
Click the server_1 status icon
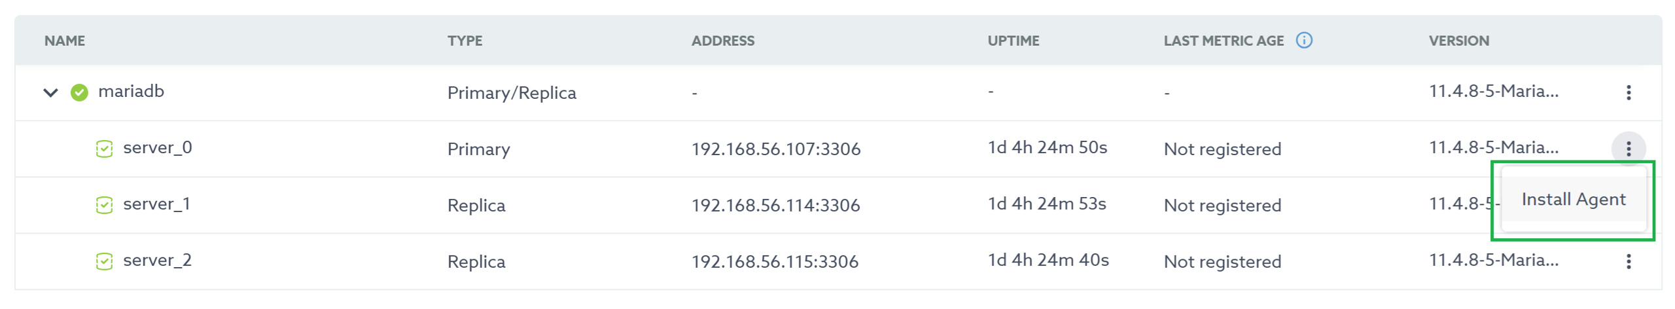pyautogui.click(x=104, y=205)
